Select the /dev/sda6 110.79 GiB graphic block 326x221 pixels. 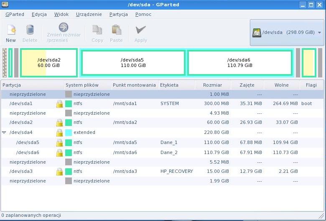coord(240,63)
